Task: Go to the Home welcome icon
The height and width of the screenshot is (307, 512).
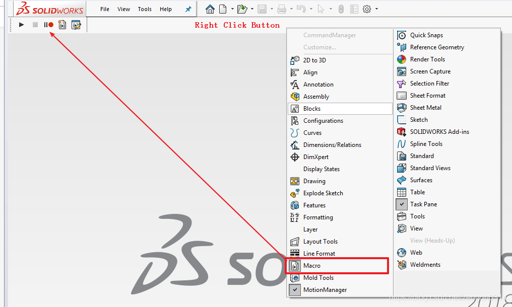Action: 210,9
